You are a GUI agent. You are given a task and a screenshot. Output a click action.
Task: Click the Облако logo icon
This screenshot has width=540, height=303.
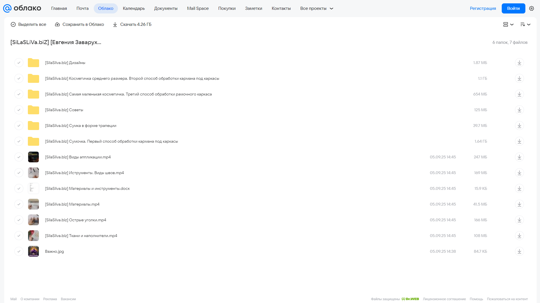(x=7, y=8)
